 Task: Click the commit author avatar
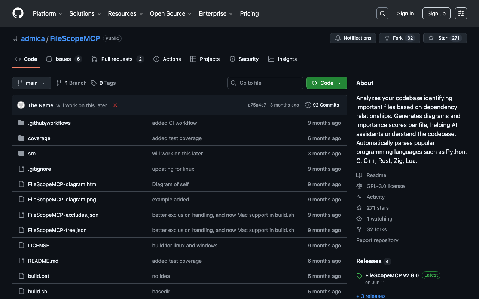pos(21,105)
